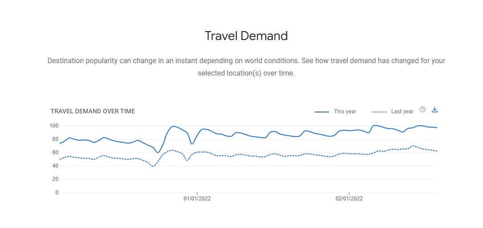Click the 40 value on the y-axis
The height and width of the screenshot is (228, 483).
56,166
